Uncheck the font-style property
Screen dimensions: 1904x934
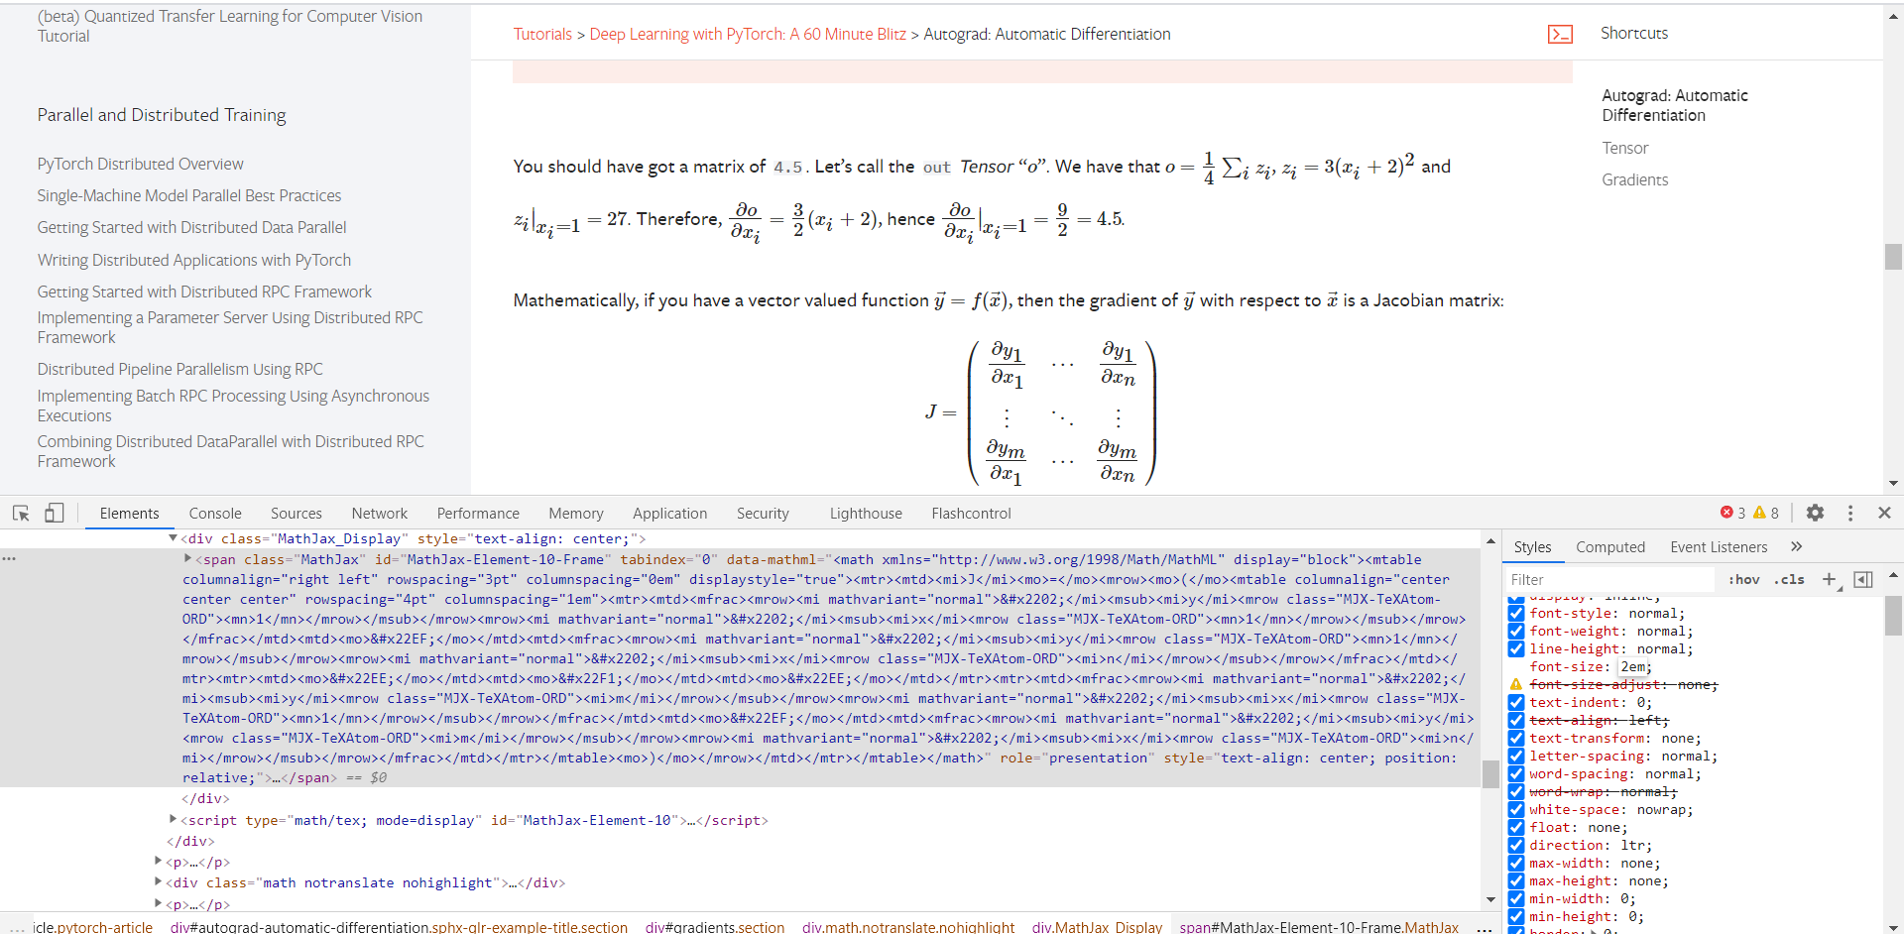click(x=1515, y=613)
